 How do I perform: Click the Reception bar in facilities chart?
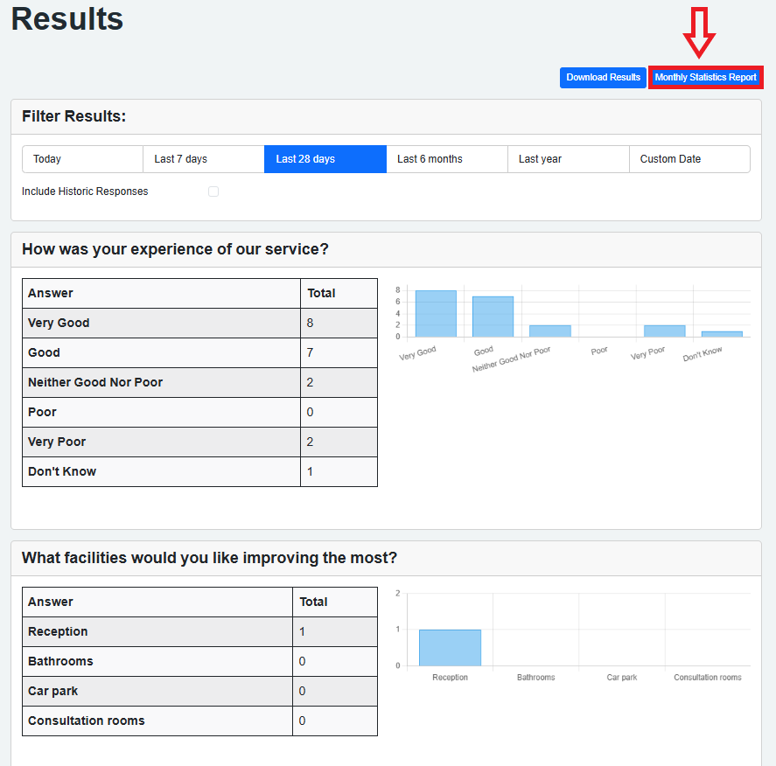(x=450, y=647)
